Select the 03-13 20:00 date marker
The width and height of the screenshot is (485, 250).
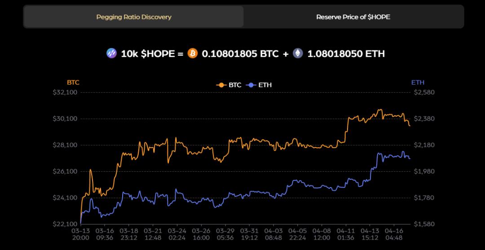pyautogui.click(x=80, y=234)
